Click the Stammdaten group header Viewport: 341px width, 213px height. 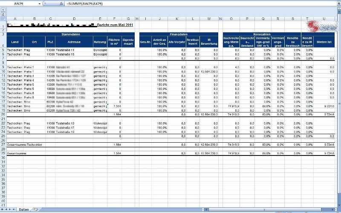coord(71,34)
